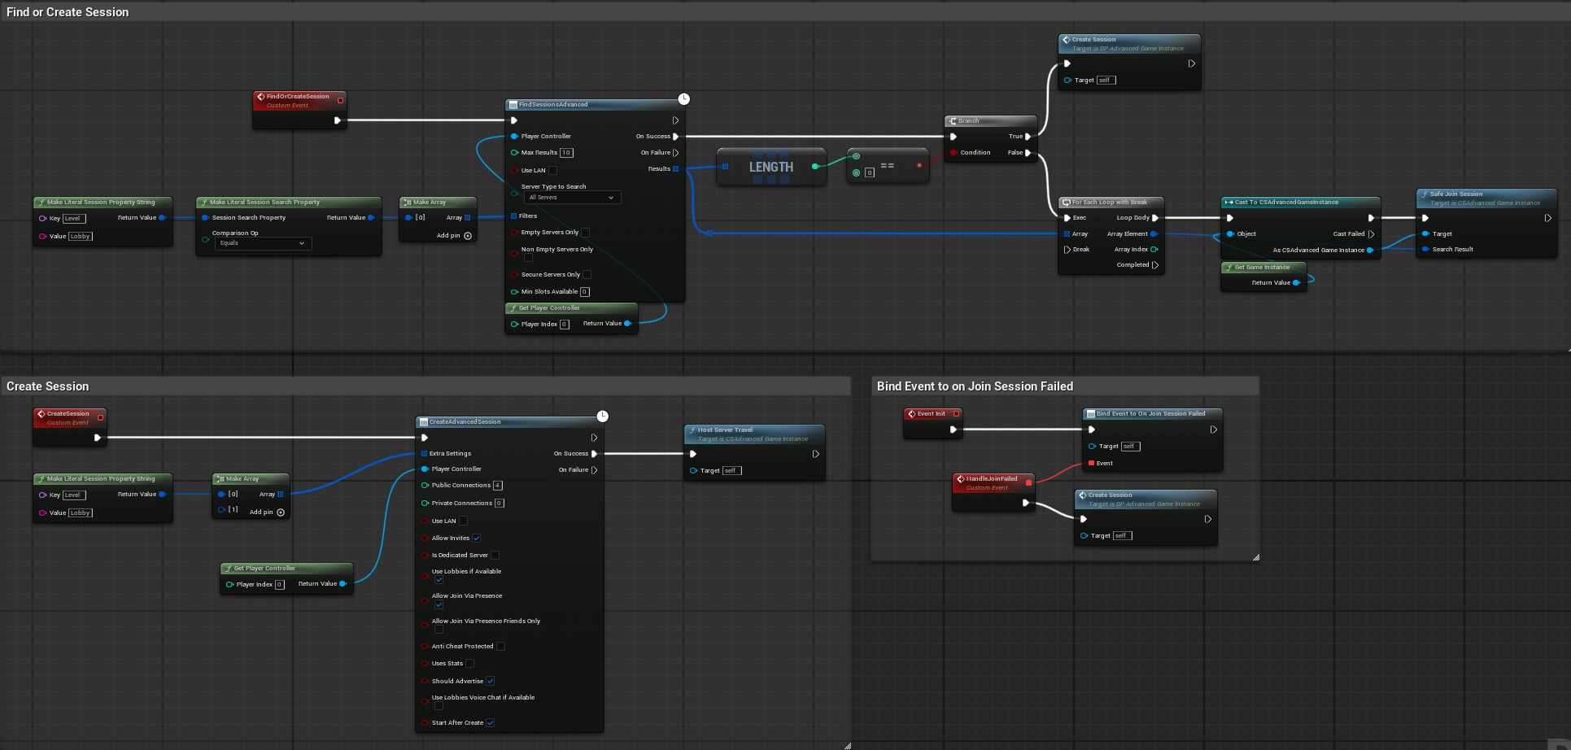Click the Branch node's False exec pin
The height and width of the screenshot is (750, 1571).
pyautogui.click(x=1028, y=153)
